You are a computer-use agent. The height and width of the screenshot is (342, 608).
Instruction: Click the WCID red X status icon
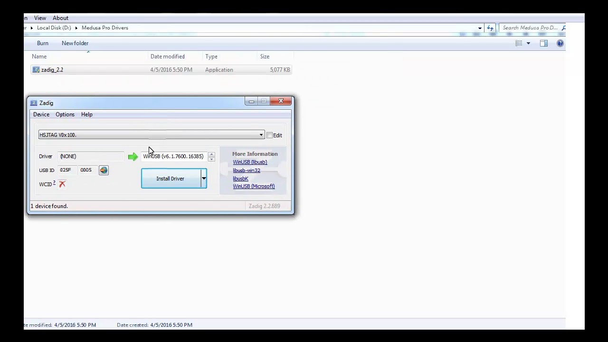[x=62, y=184]
